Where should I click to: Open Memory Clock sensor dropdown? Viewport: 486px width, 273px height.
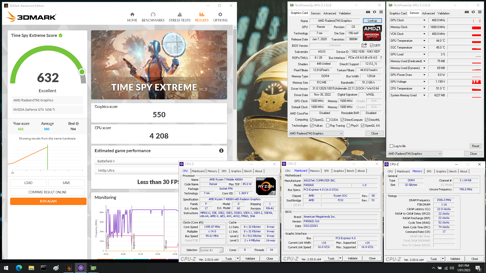[424, 27]
